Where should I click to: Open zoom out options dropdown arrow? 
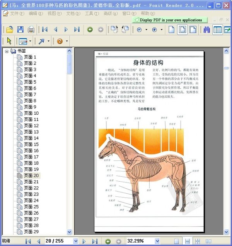147,29
